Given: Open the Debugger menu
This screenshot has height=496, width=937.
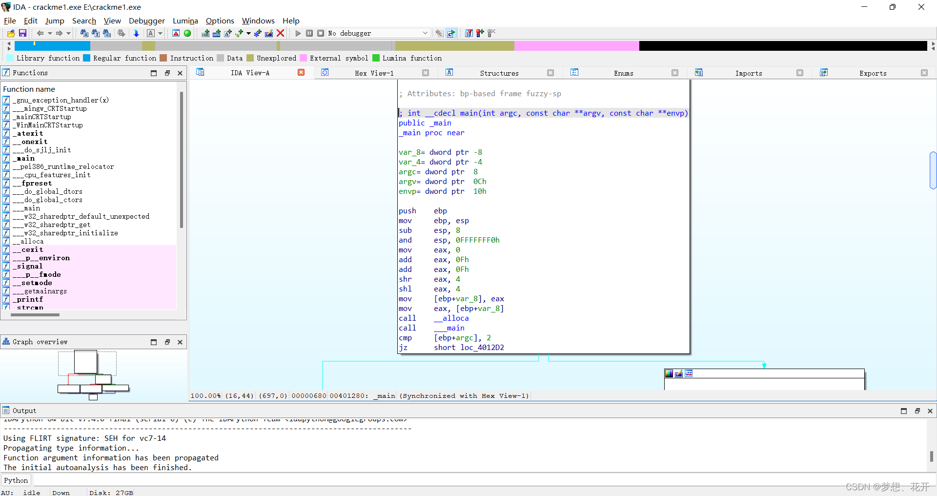Looking at the screenshot, I should 147,21.
